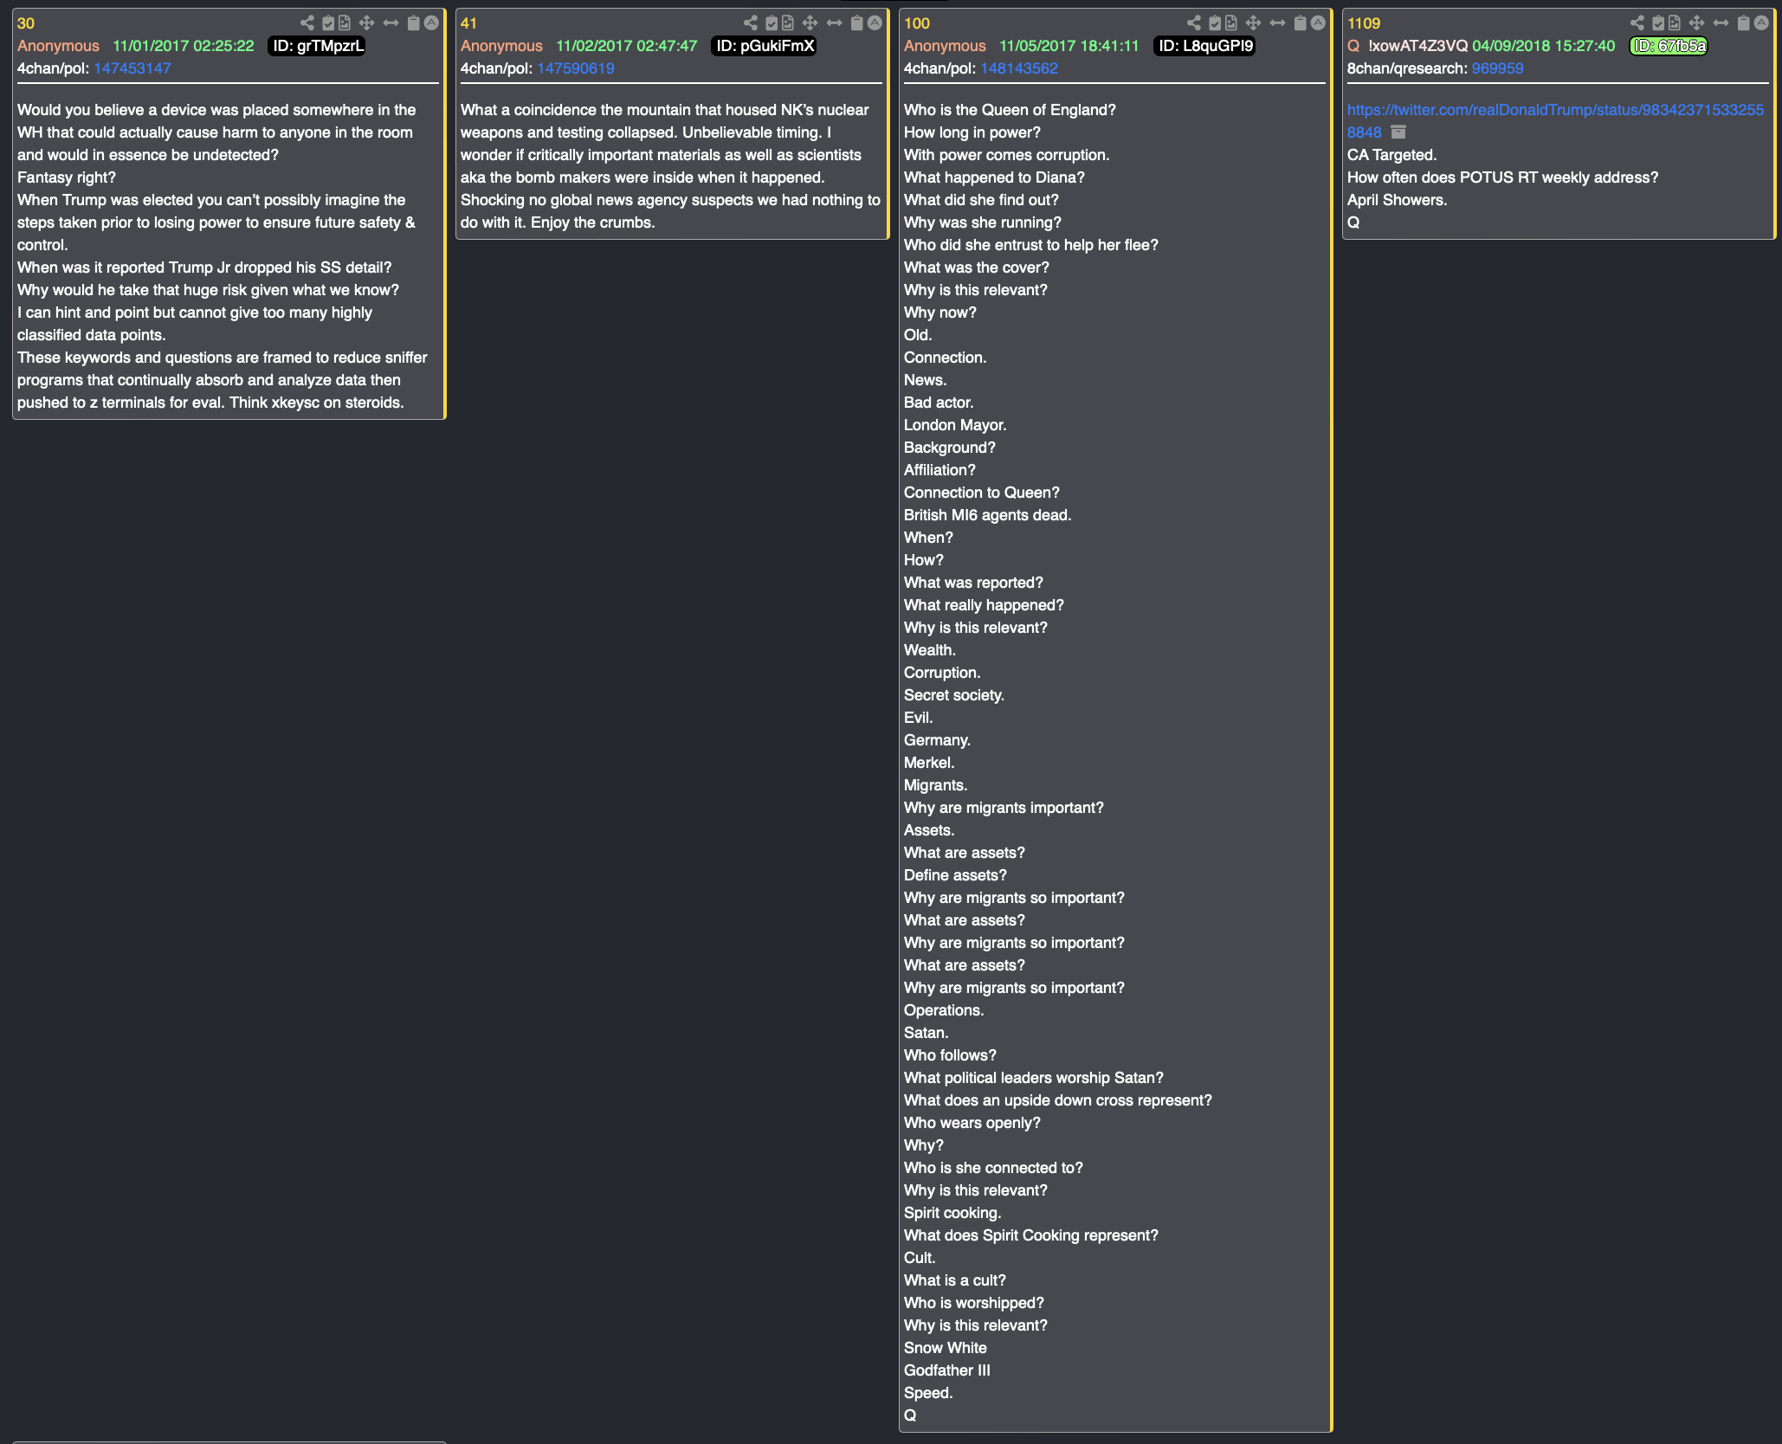The height and width of the screenshot is (1444, 1782).
Task: Share post 1109 via share icon
Action: (x=1637, y=23)
